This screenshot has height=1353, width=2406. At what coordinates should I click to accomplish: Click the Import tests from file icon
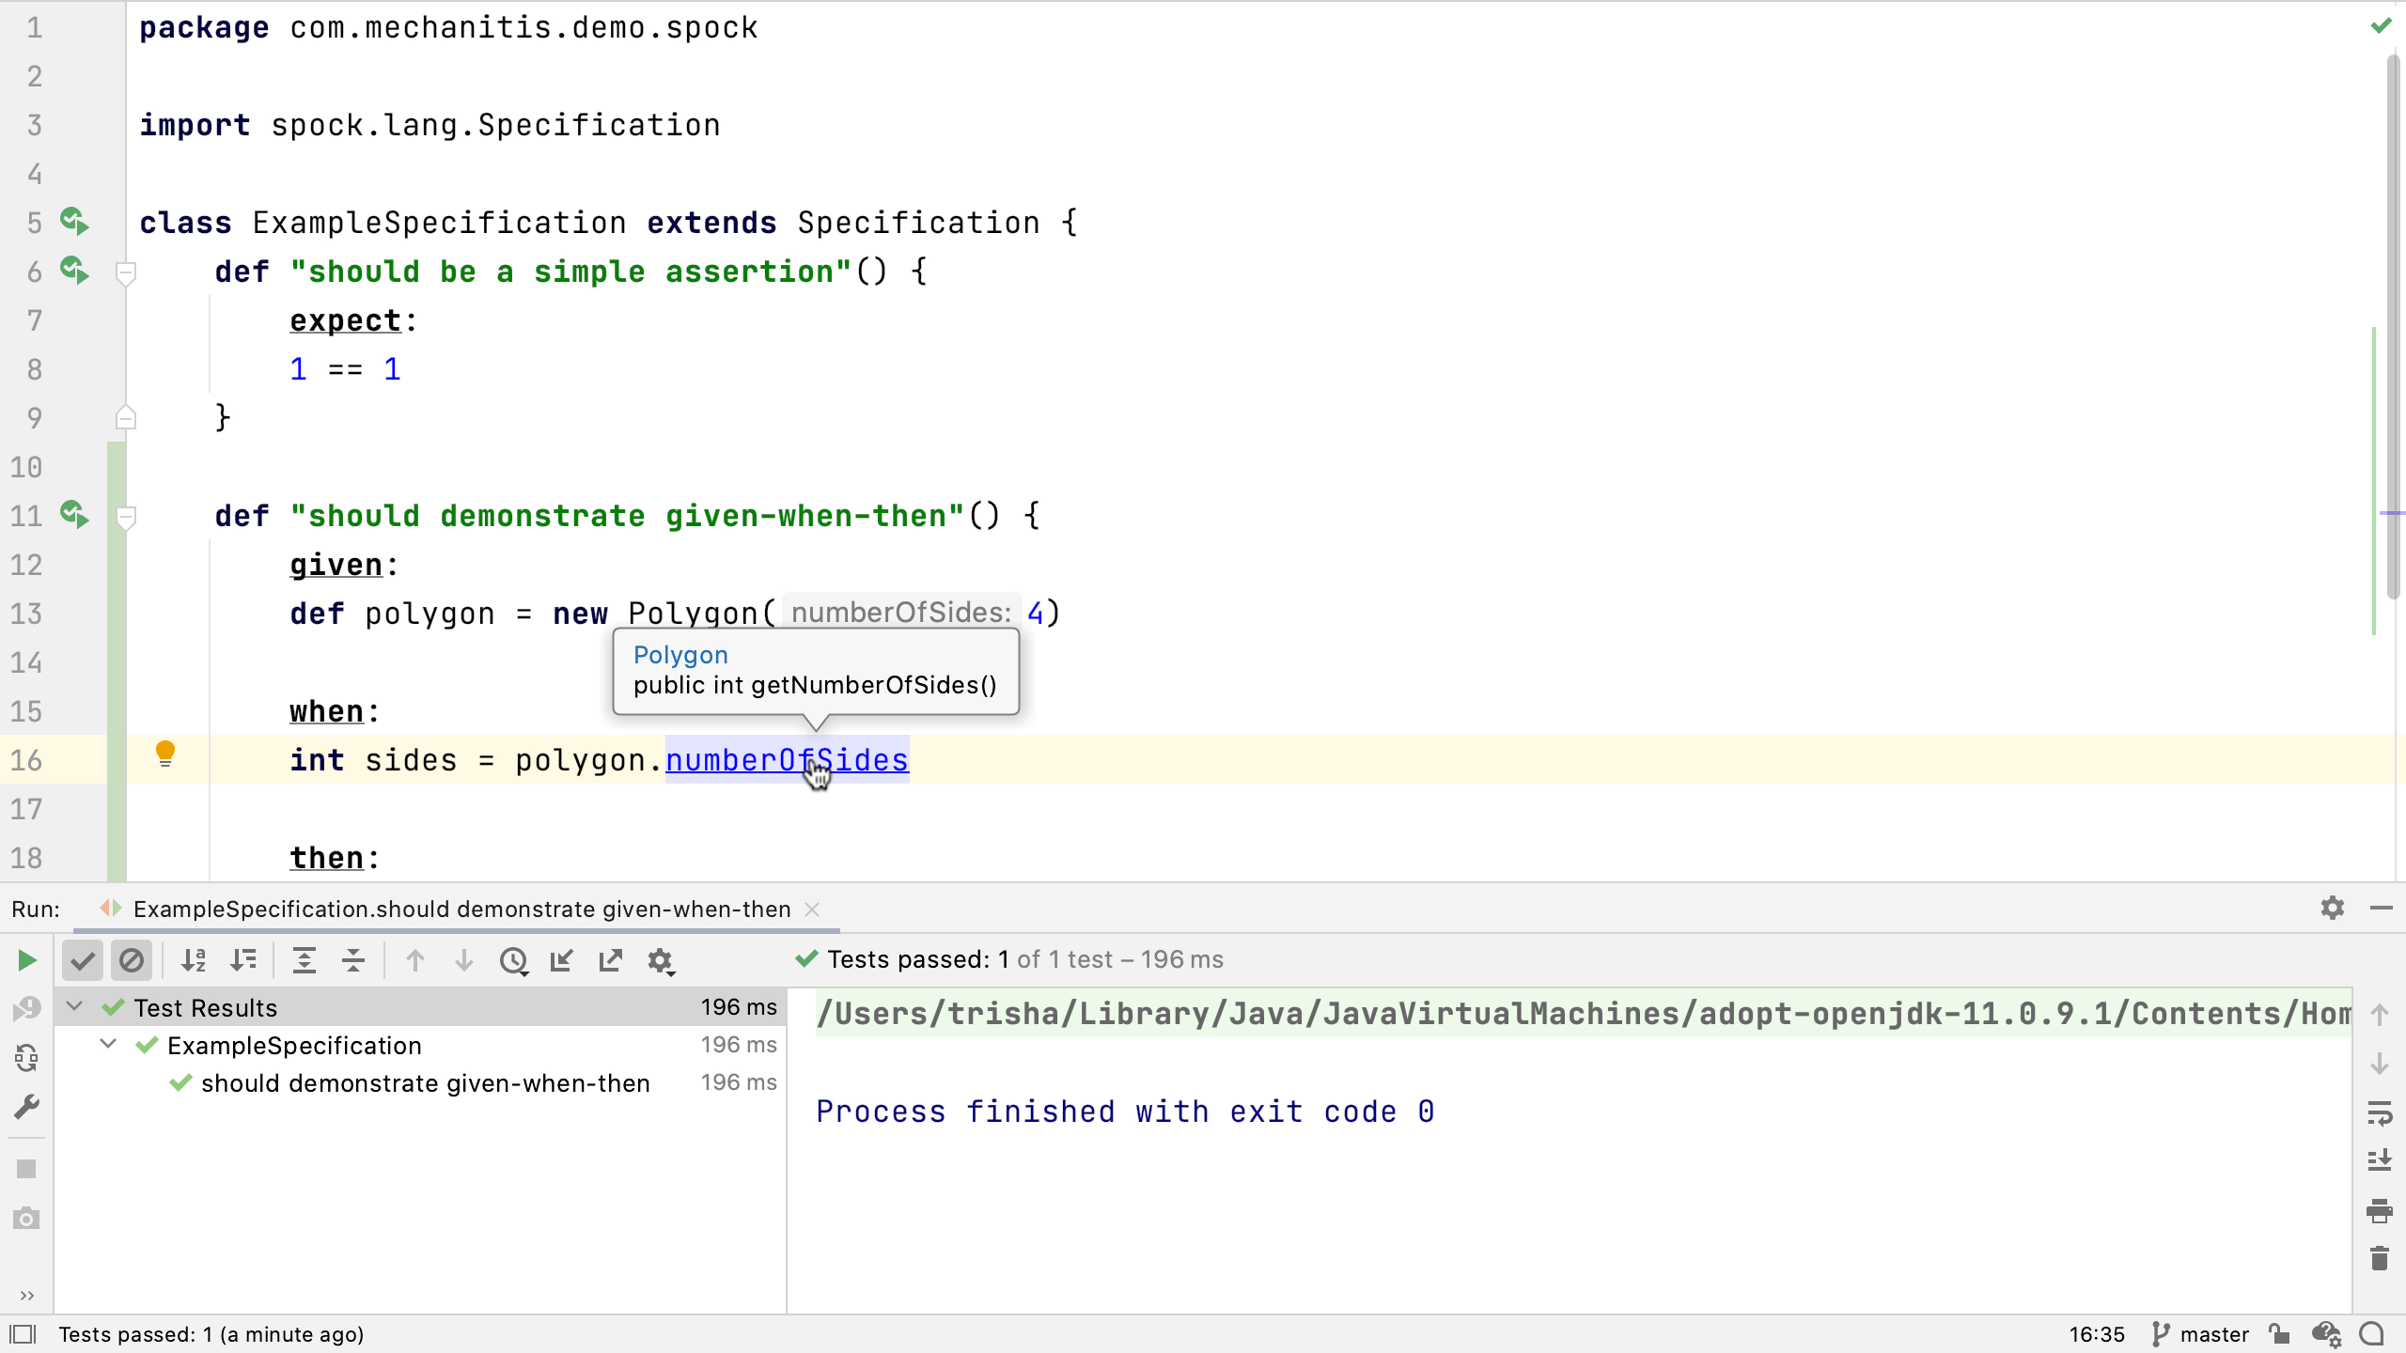[x=562, y=960]
